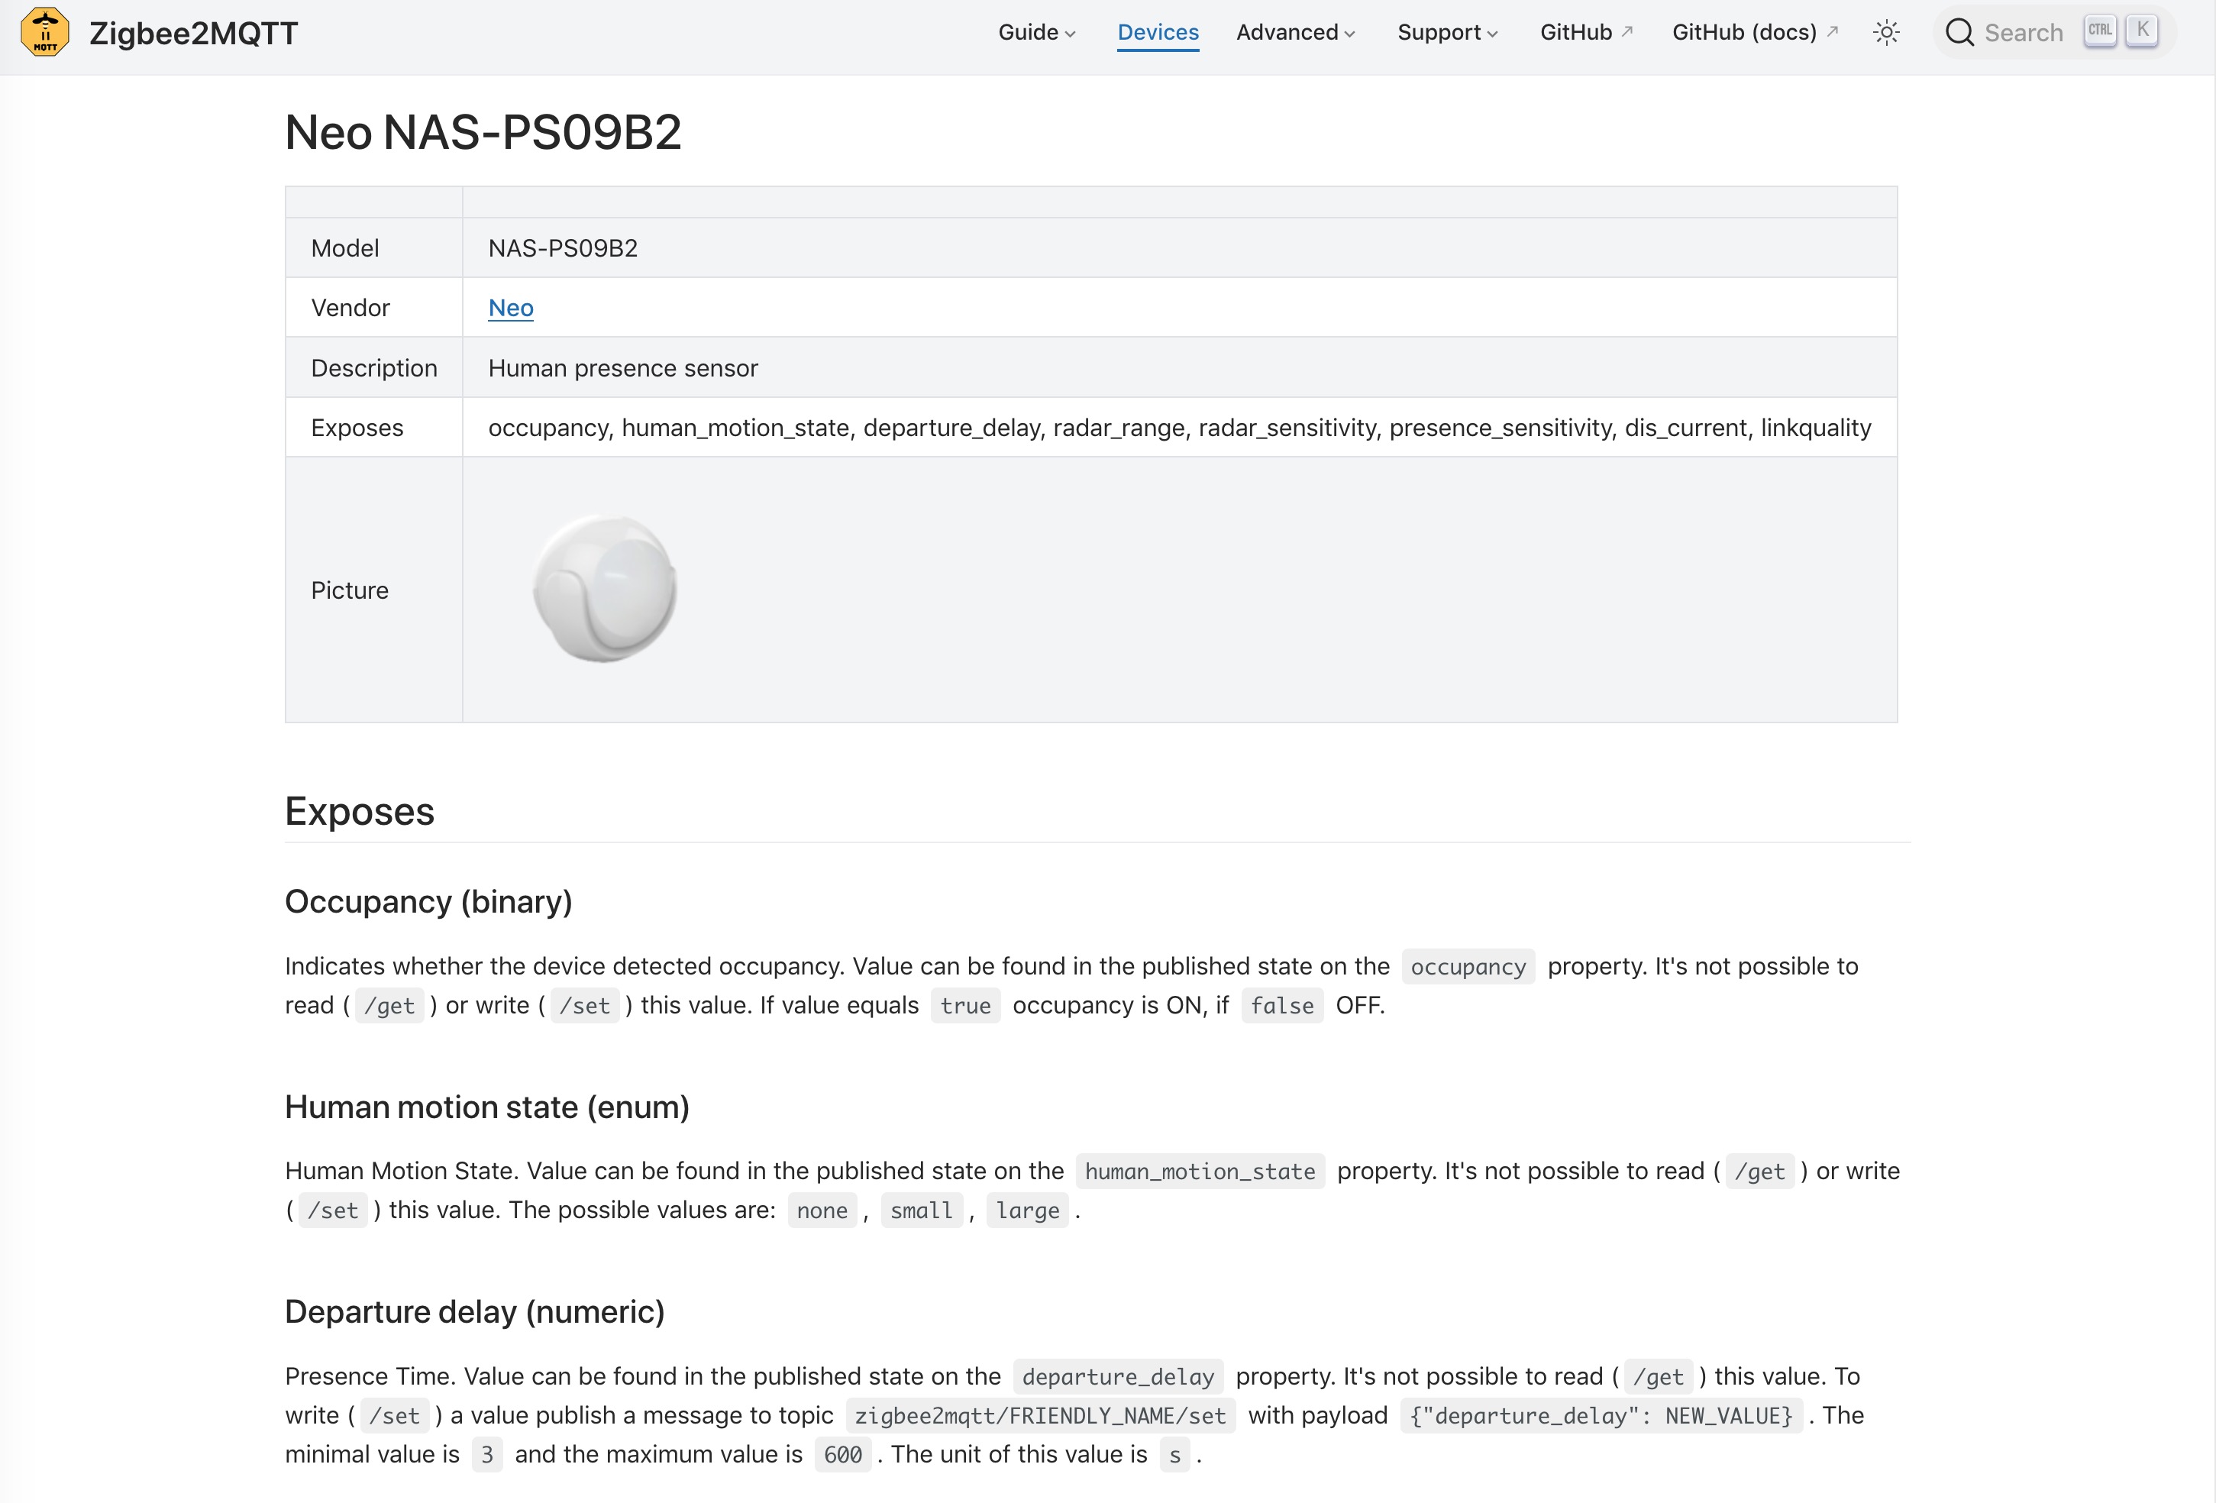Open the GitHub nav link

pyautogui.click(x=1575, y=32)
